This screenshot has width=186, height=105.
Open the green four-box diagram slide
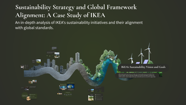pyautogui.click(x=68, y=94)
